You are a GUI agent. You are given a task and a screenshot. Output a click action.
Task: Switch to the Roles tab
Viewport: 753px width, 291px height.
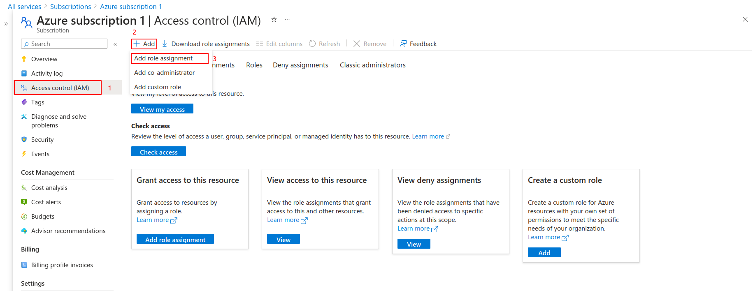pyautogui.click(x=254, y=65)
